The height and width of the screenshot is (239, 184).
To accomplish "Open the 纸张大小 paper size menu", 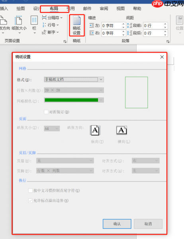I will [19, 25].
